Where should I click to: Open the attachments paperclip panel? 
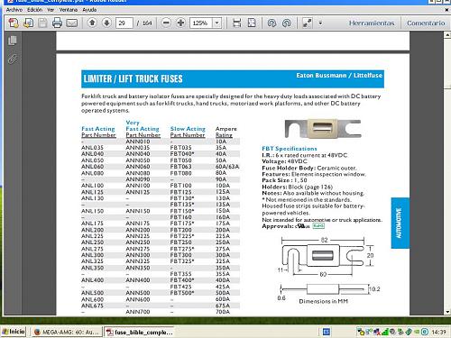tap(13, 59)
